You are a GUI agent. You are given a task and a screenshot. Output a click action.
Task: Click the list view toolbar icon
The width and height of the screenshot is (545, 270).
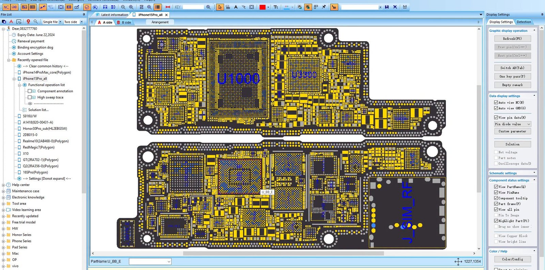click(x=157, y=7)
